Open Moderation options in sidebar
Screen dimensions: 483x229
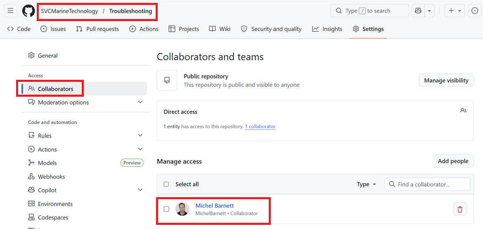tap(84, 103)
